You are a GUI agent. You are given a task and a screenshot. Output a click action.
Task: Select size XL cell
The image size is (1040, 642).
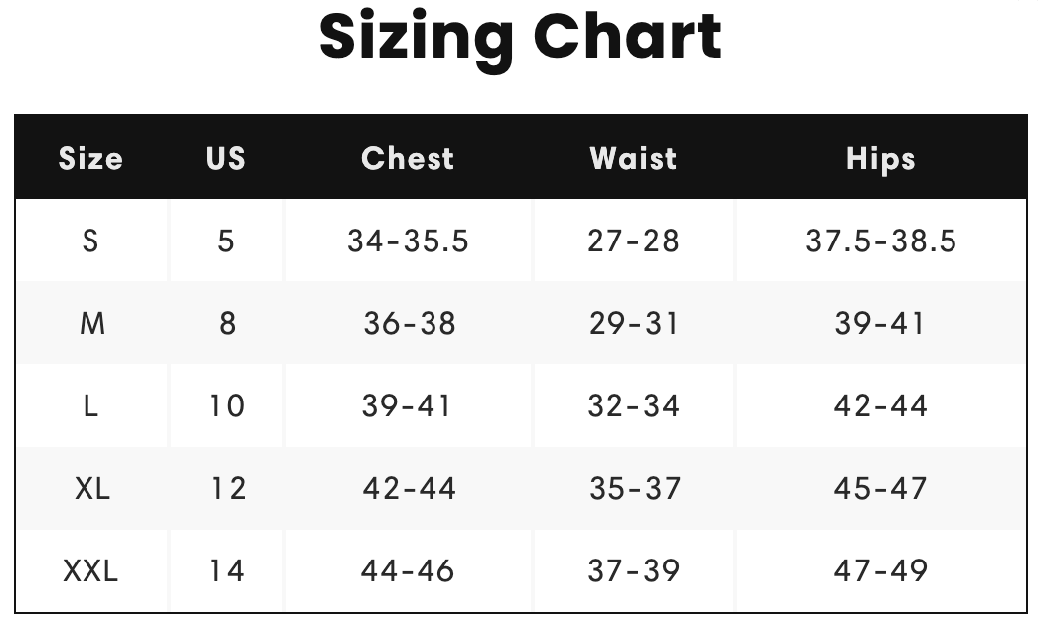pos(92,489)
